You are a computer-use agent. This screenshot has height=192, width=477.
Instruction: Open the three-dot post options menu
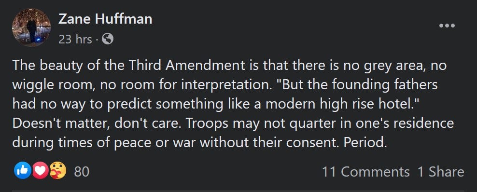coord(447,26)
